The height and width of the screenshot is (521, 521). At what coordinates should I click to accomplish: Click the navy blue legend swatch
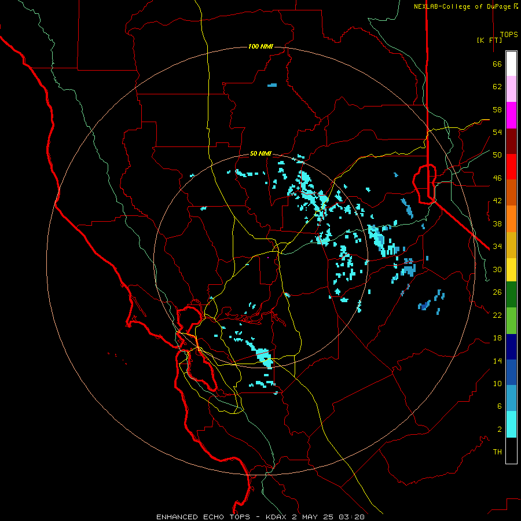coord(511,347)
